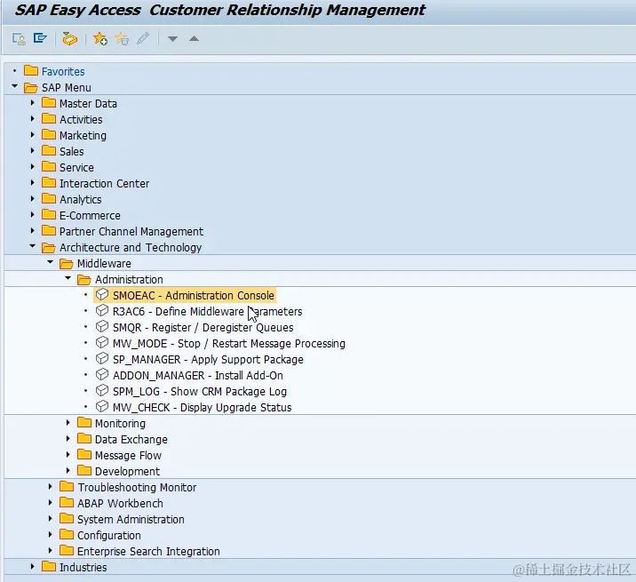Add to favorites using star-plus icon

coord(100,39)
